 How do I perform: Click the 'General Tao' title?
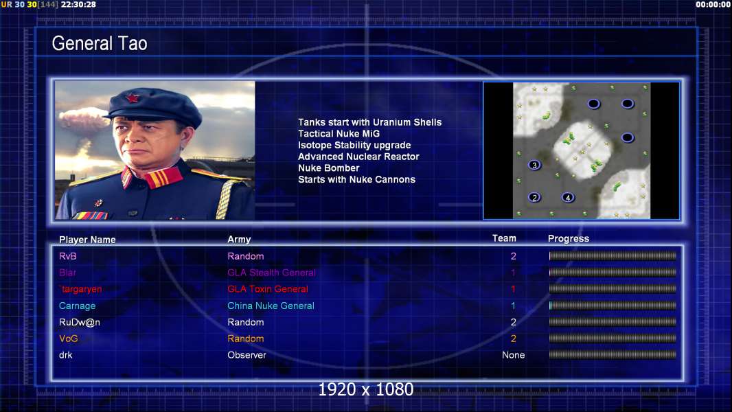[100, 43]
